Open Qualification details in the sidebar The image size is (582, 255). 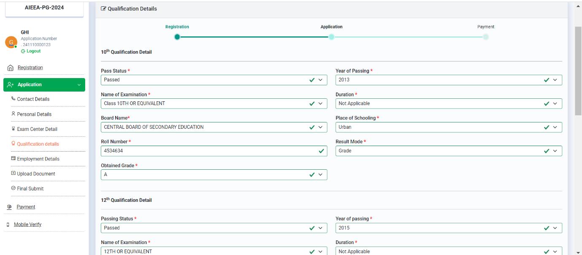pyautogui.click(x=38, y=144)
